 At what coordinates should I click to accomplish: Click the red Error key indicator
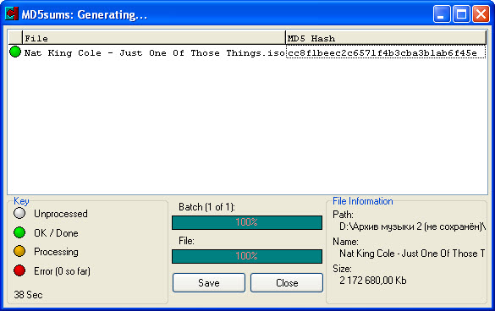[x=19, y=270]
